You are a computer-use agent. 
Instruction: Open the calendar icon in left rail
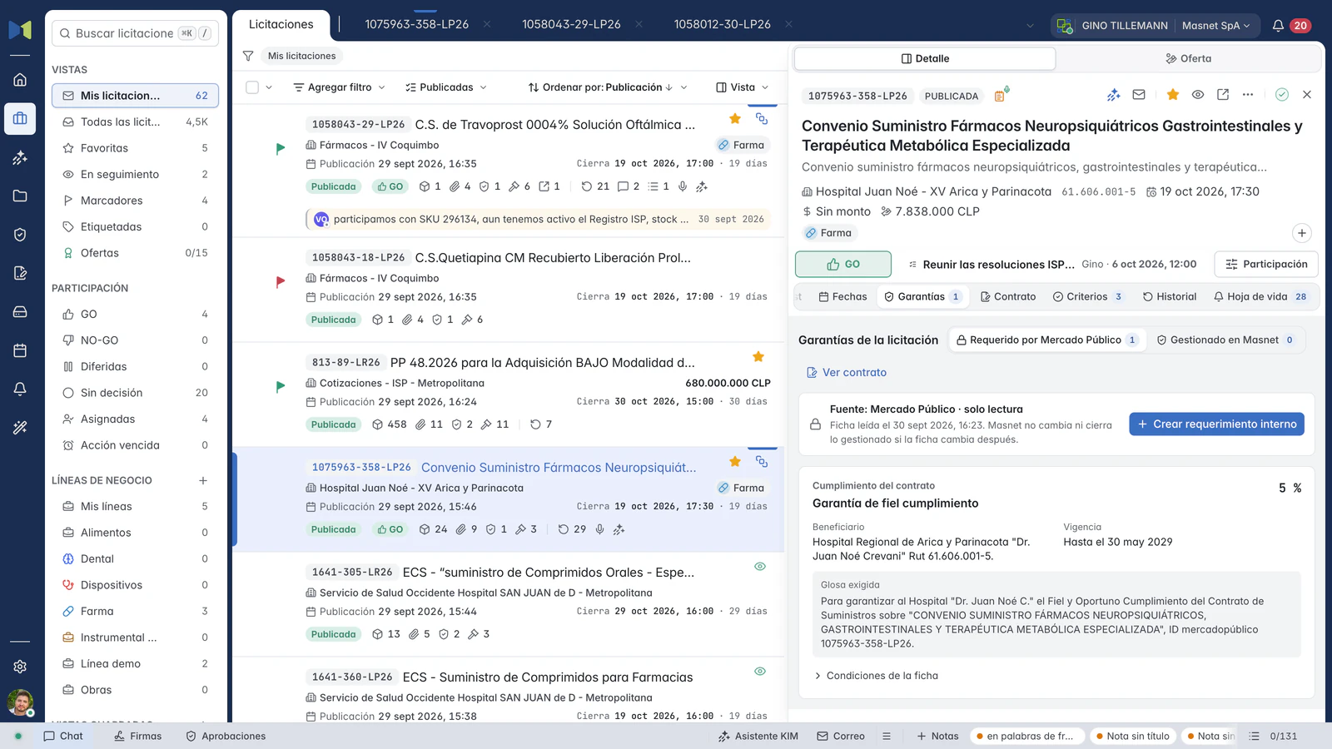tap(20, 350)
